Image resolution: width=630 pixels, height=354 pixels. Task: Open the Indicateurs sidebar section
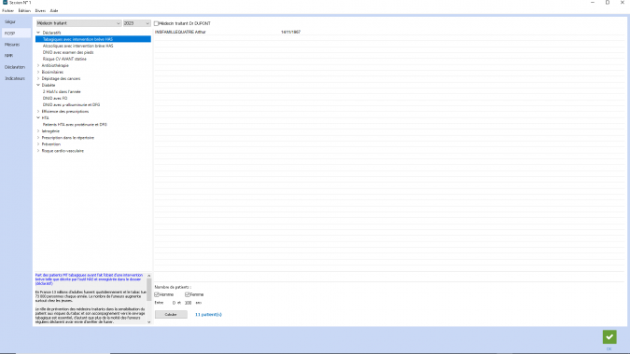15,78
